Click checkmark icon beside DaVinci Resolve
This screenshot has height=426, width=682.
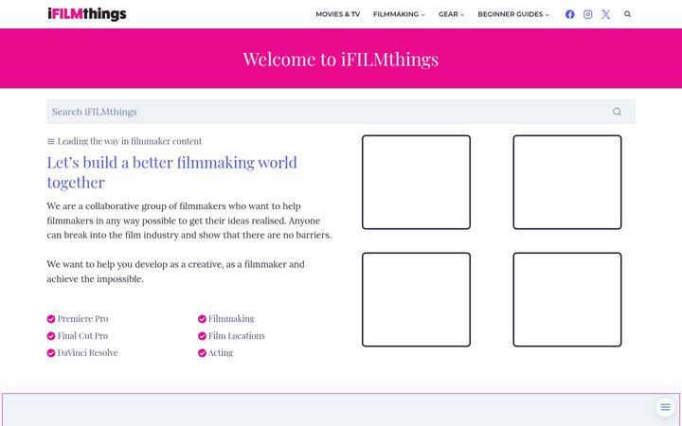51,353
